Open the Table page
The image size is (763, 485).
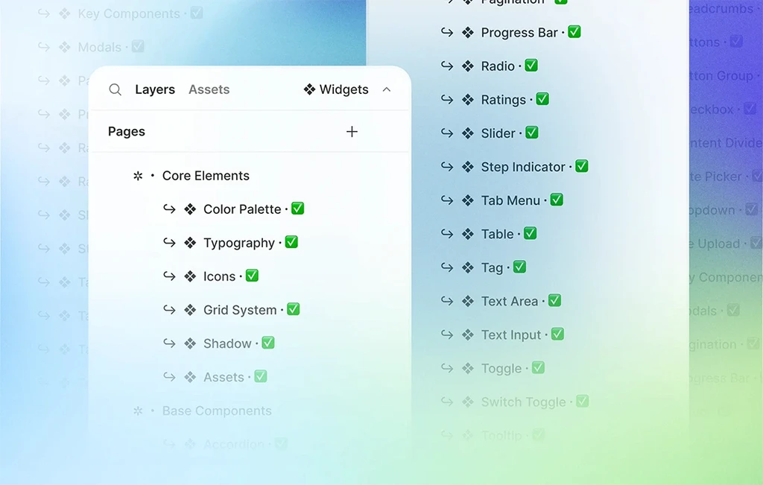[x=497, y=234]
